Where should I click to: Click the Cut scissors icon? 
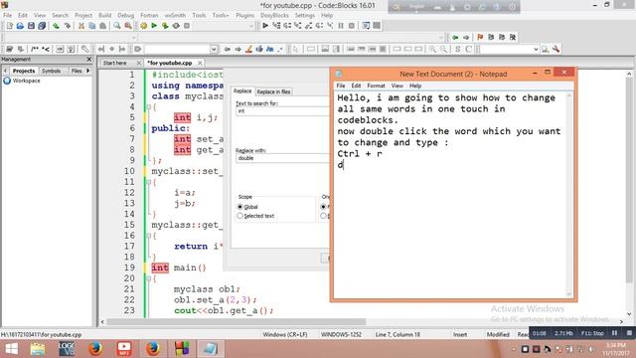[x=81, y=26]
